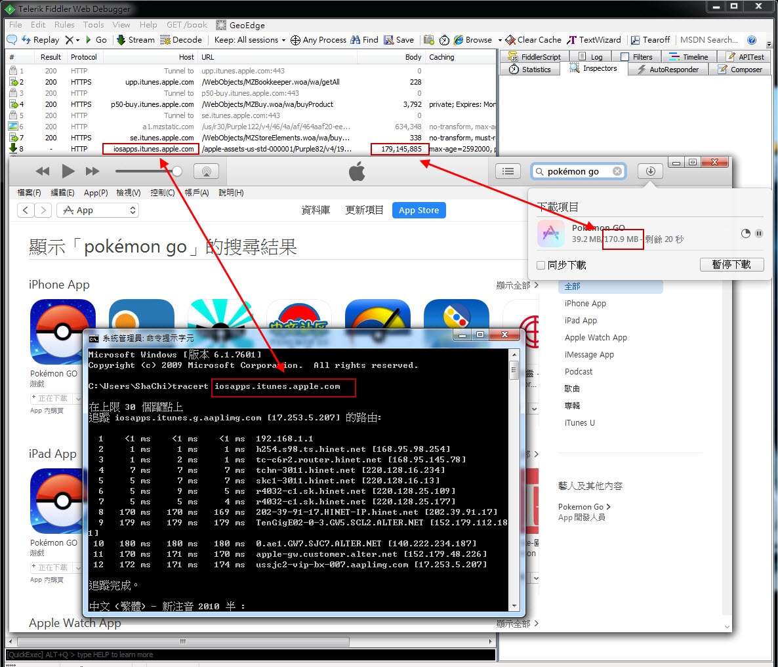Open the Fiddler Rules menu
778x667 pixels.
64,25
